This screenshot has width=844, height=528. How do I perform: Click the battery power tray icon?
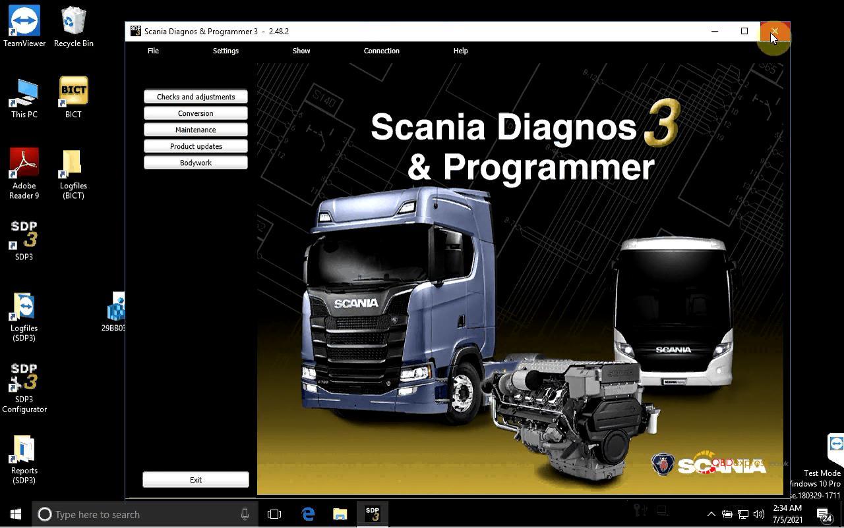tap(727, 514)
